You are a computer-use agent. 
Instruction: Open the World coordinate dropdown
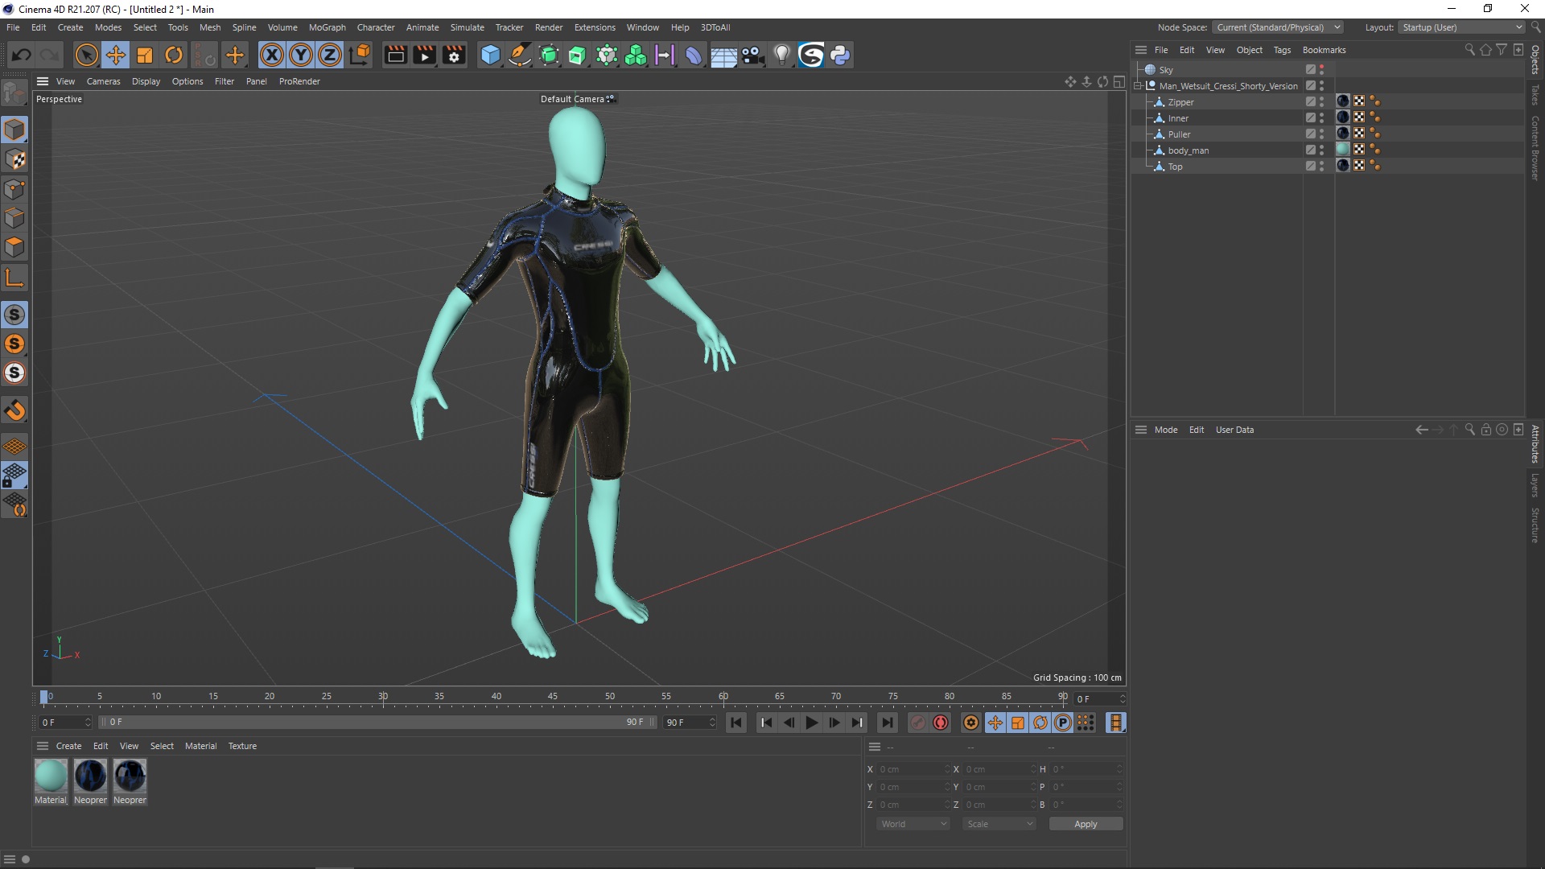click(914, 824)
